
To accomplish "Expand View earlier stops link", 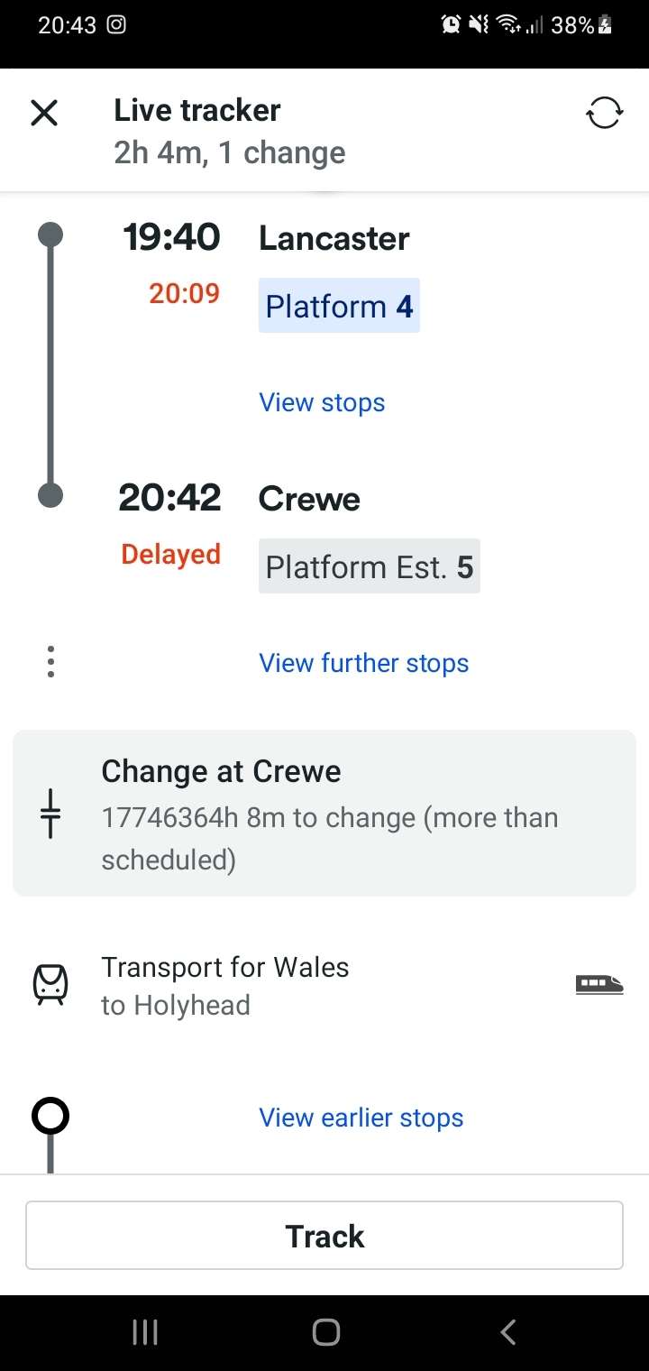I will pos(361,1118).
